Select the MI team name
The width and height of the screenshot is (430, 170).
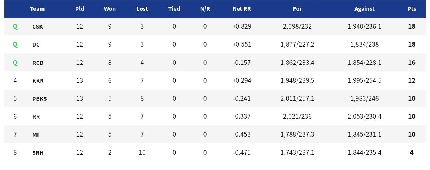[x=35, y=135]
